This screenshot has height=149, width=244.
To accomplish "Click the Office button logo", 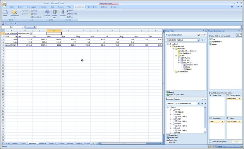I will (x=5, y=4).
